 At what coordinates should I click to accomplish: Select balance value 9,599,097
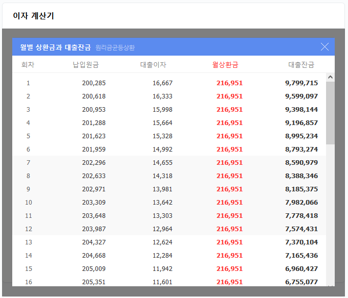(302, 96)
